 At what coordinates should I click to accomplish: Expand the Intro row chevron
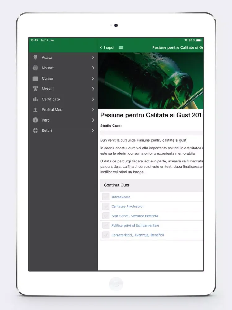[x=93, y=120]
